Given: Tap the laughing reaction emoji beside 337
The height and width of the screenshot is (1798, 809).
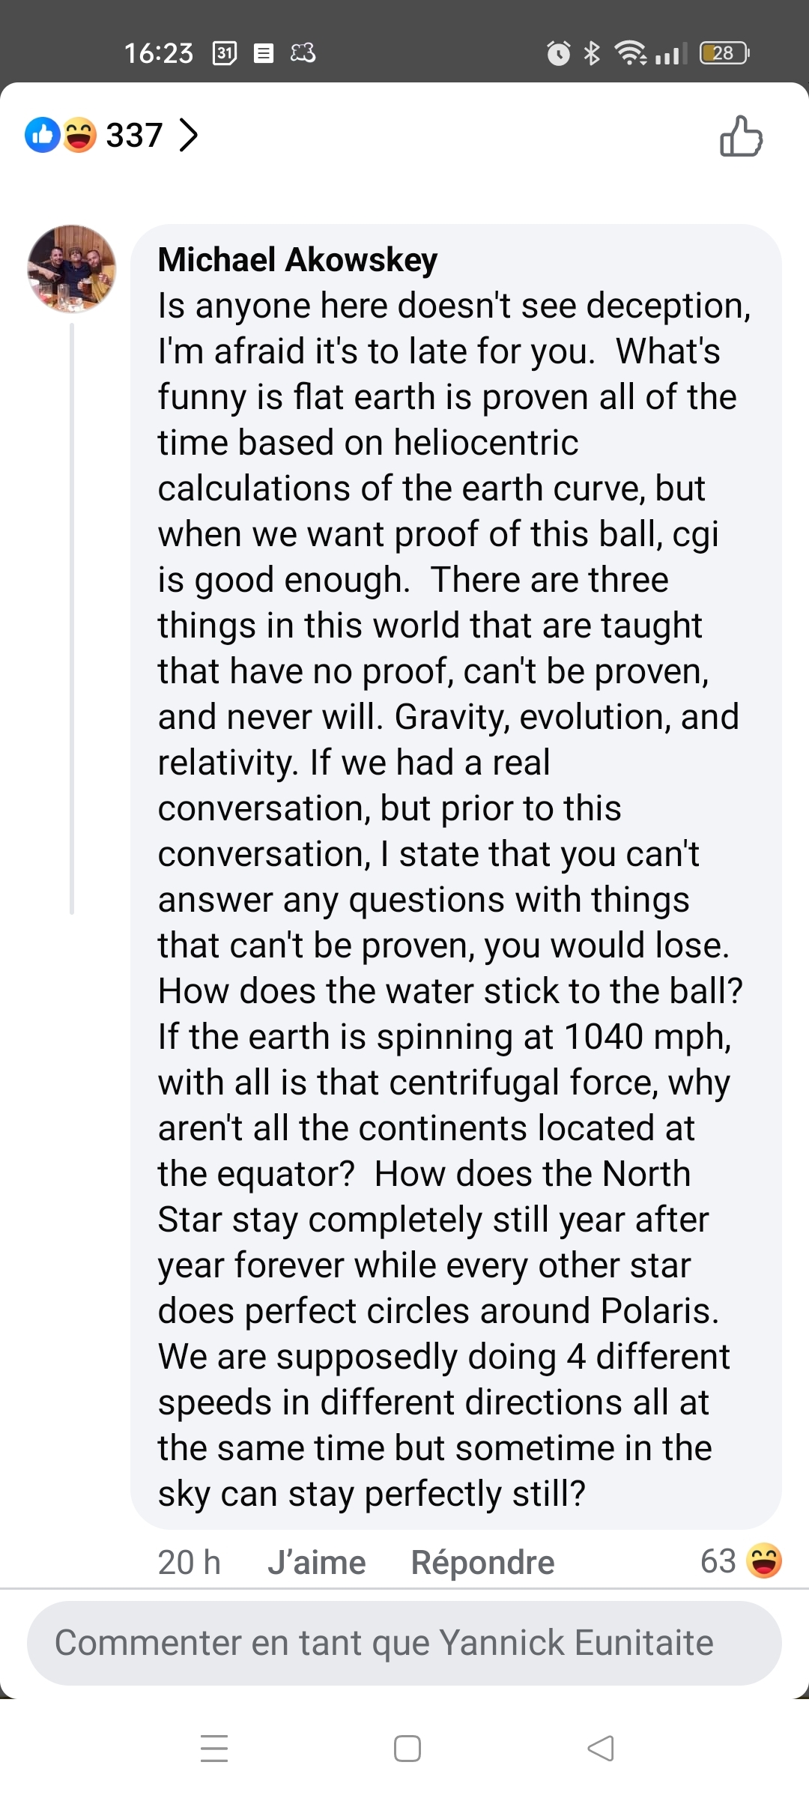Looking at the screenshot, I should (79, 136).
